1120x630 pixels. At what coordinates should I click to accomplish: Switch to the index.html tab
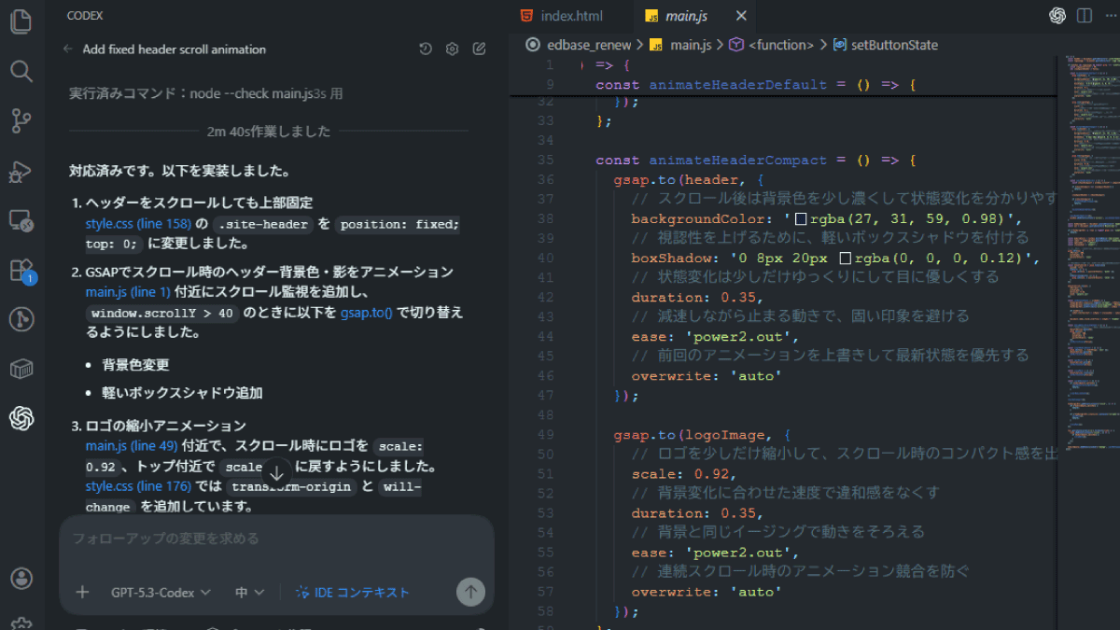point(571,16)
